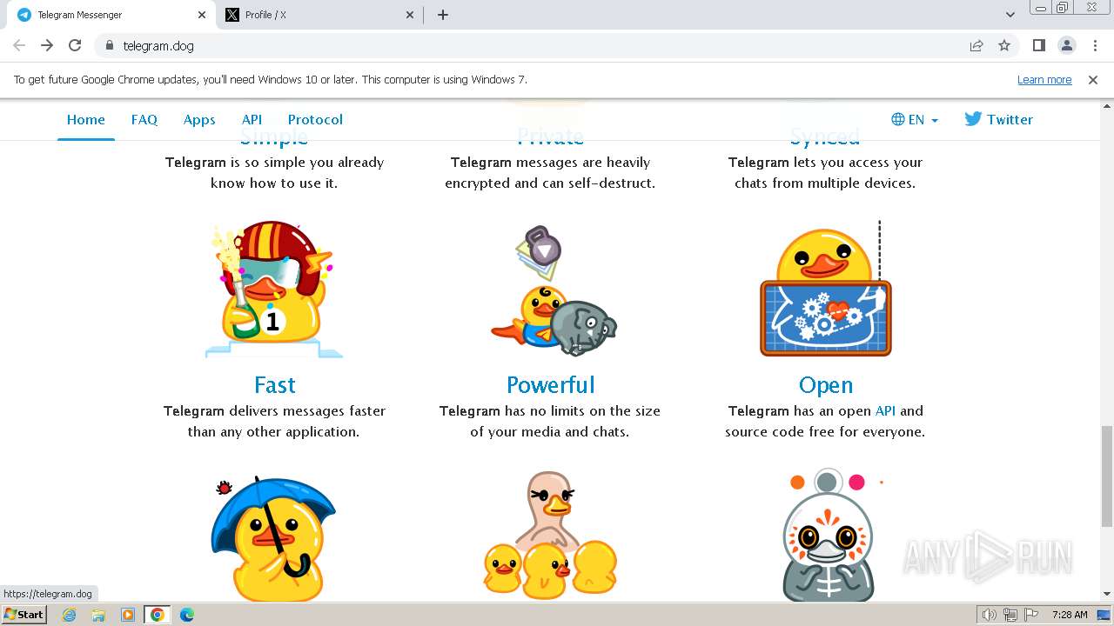Open media player from taskbar
This screenshot has width=1114, height=626.
pos(128,615)
